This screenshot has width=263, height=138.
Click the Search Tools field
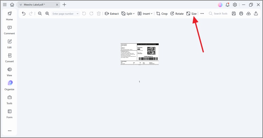coord(218,13)
